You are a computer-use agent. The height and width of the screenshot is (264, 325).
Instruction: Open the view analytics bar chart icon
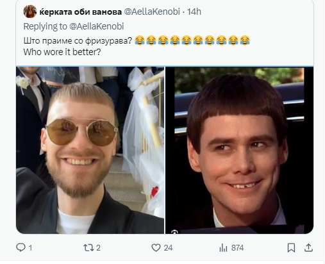point(223,248)
